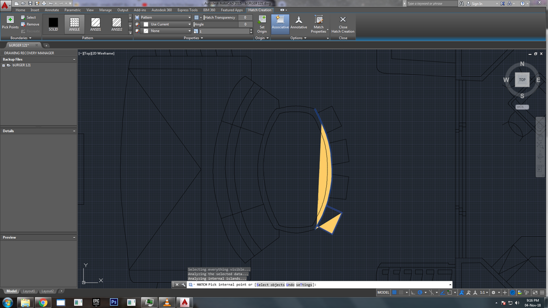This screenshot has height=308, width=548.
Task: Open the hatch type Pattern dropdown
Action: (x=166, y=17)
